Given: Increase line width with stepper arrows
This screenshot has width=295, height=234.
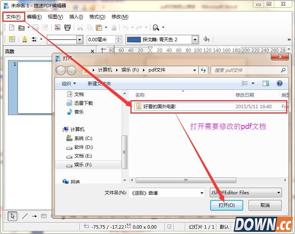Looking at the screenshot, I should coord(118,38).
